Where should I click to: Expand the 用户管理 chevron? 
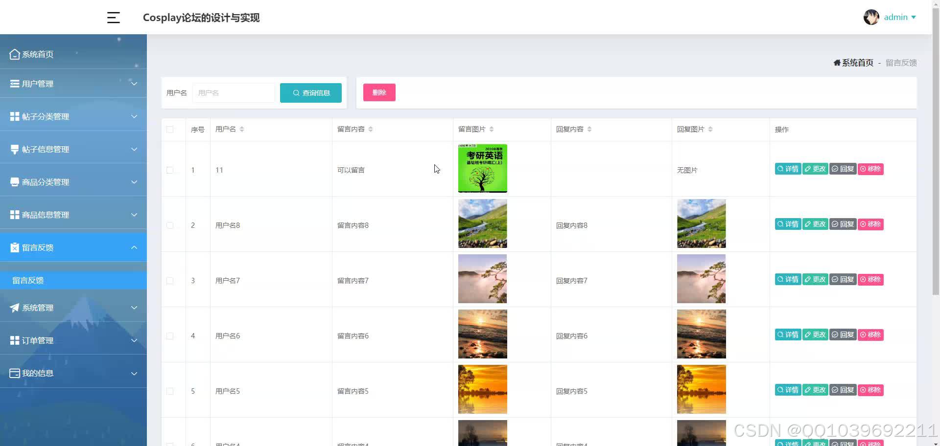[x=134, y=84]
